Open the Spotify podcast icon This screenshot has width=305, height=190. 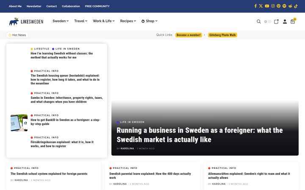click(284, 6)
